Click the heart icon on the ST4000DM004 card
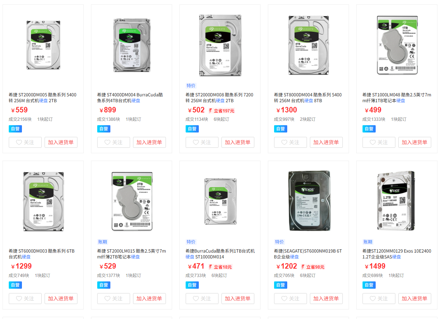 coord(107,142)
